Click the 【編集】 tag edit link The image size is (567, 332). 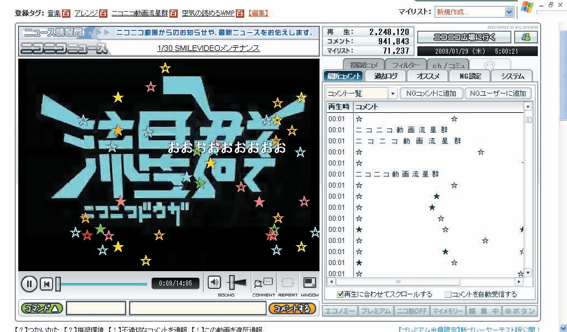(258, 13)
